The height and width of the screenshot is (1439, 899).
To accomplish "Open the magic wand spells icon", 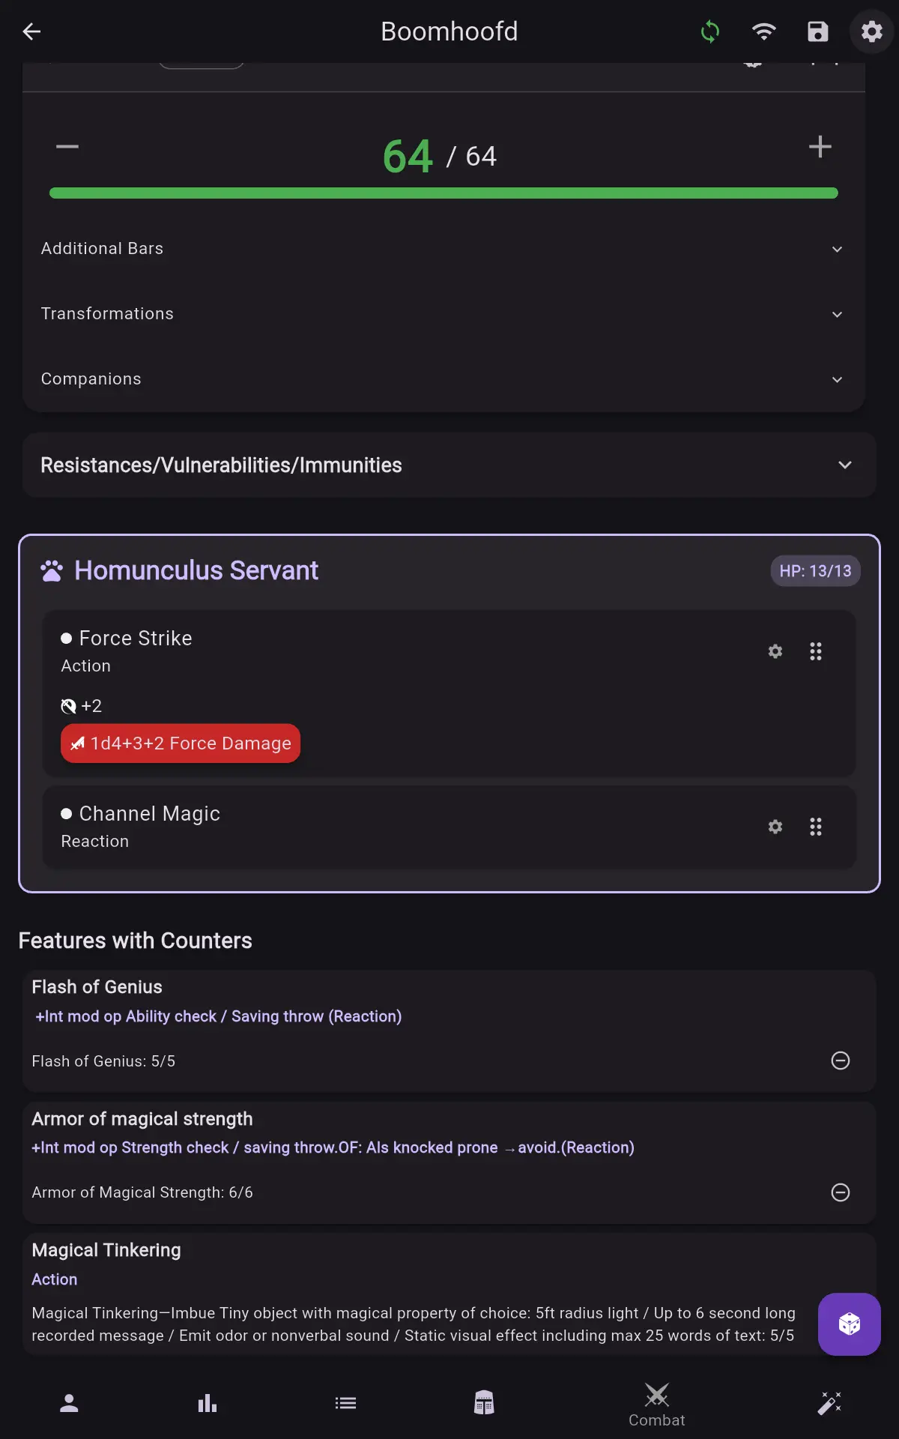I will point(829,1402).
